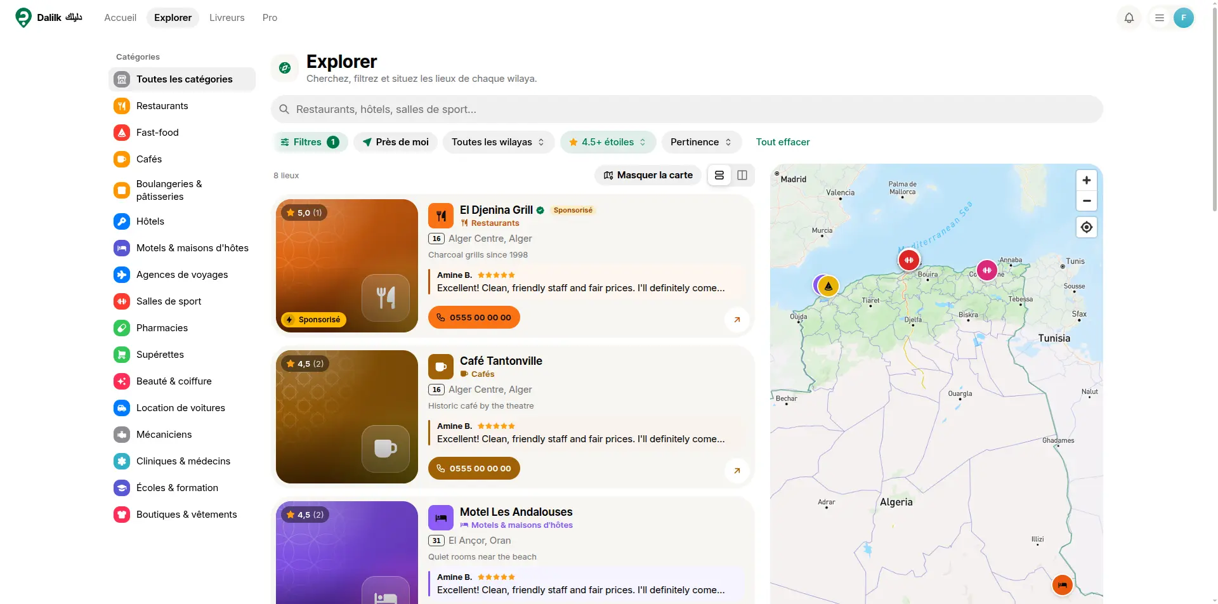The width and height of the screenshot is (1218, 604).
Task: Select the Cafés category icon
Action: 122,159
